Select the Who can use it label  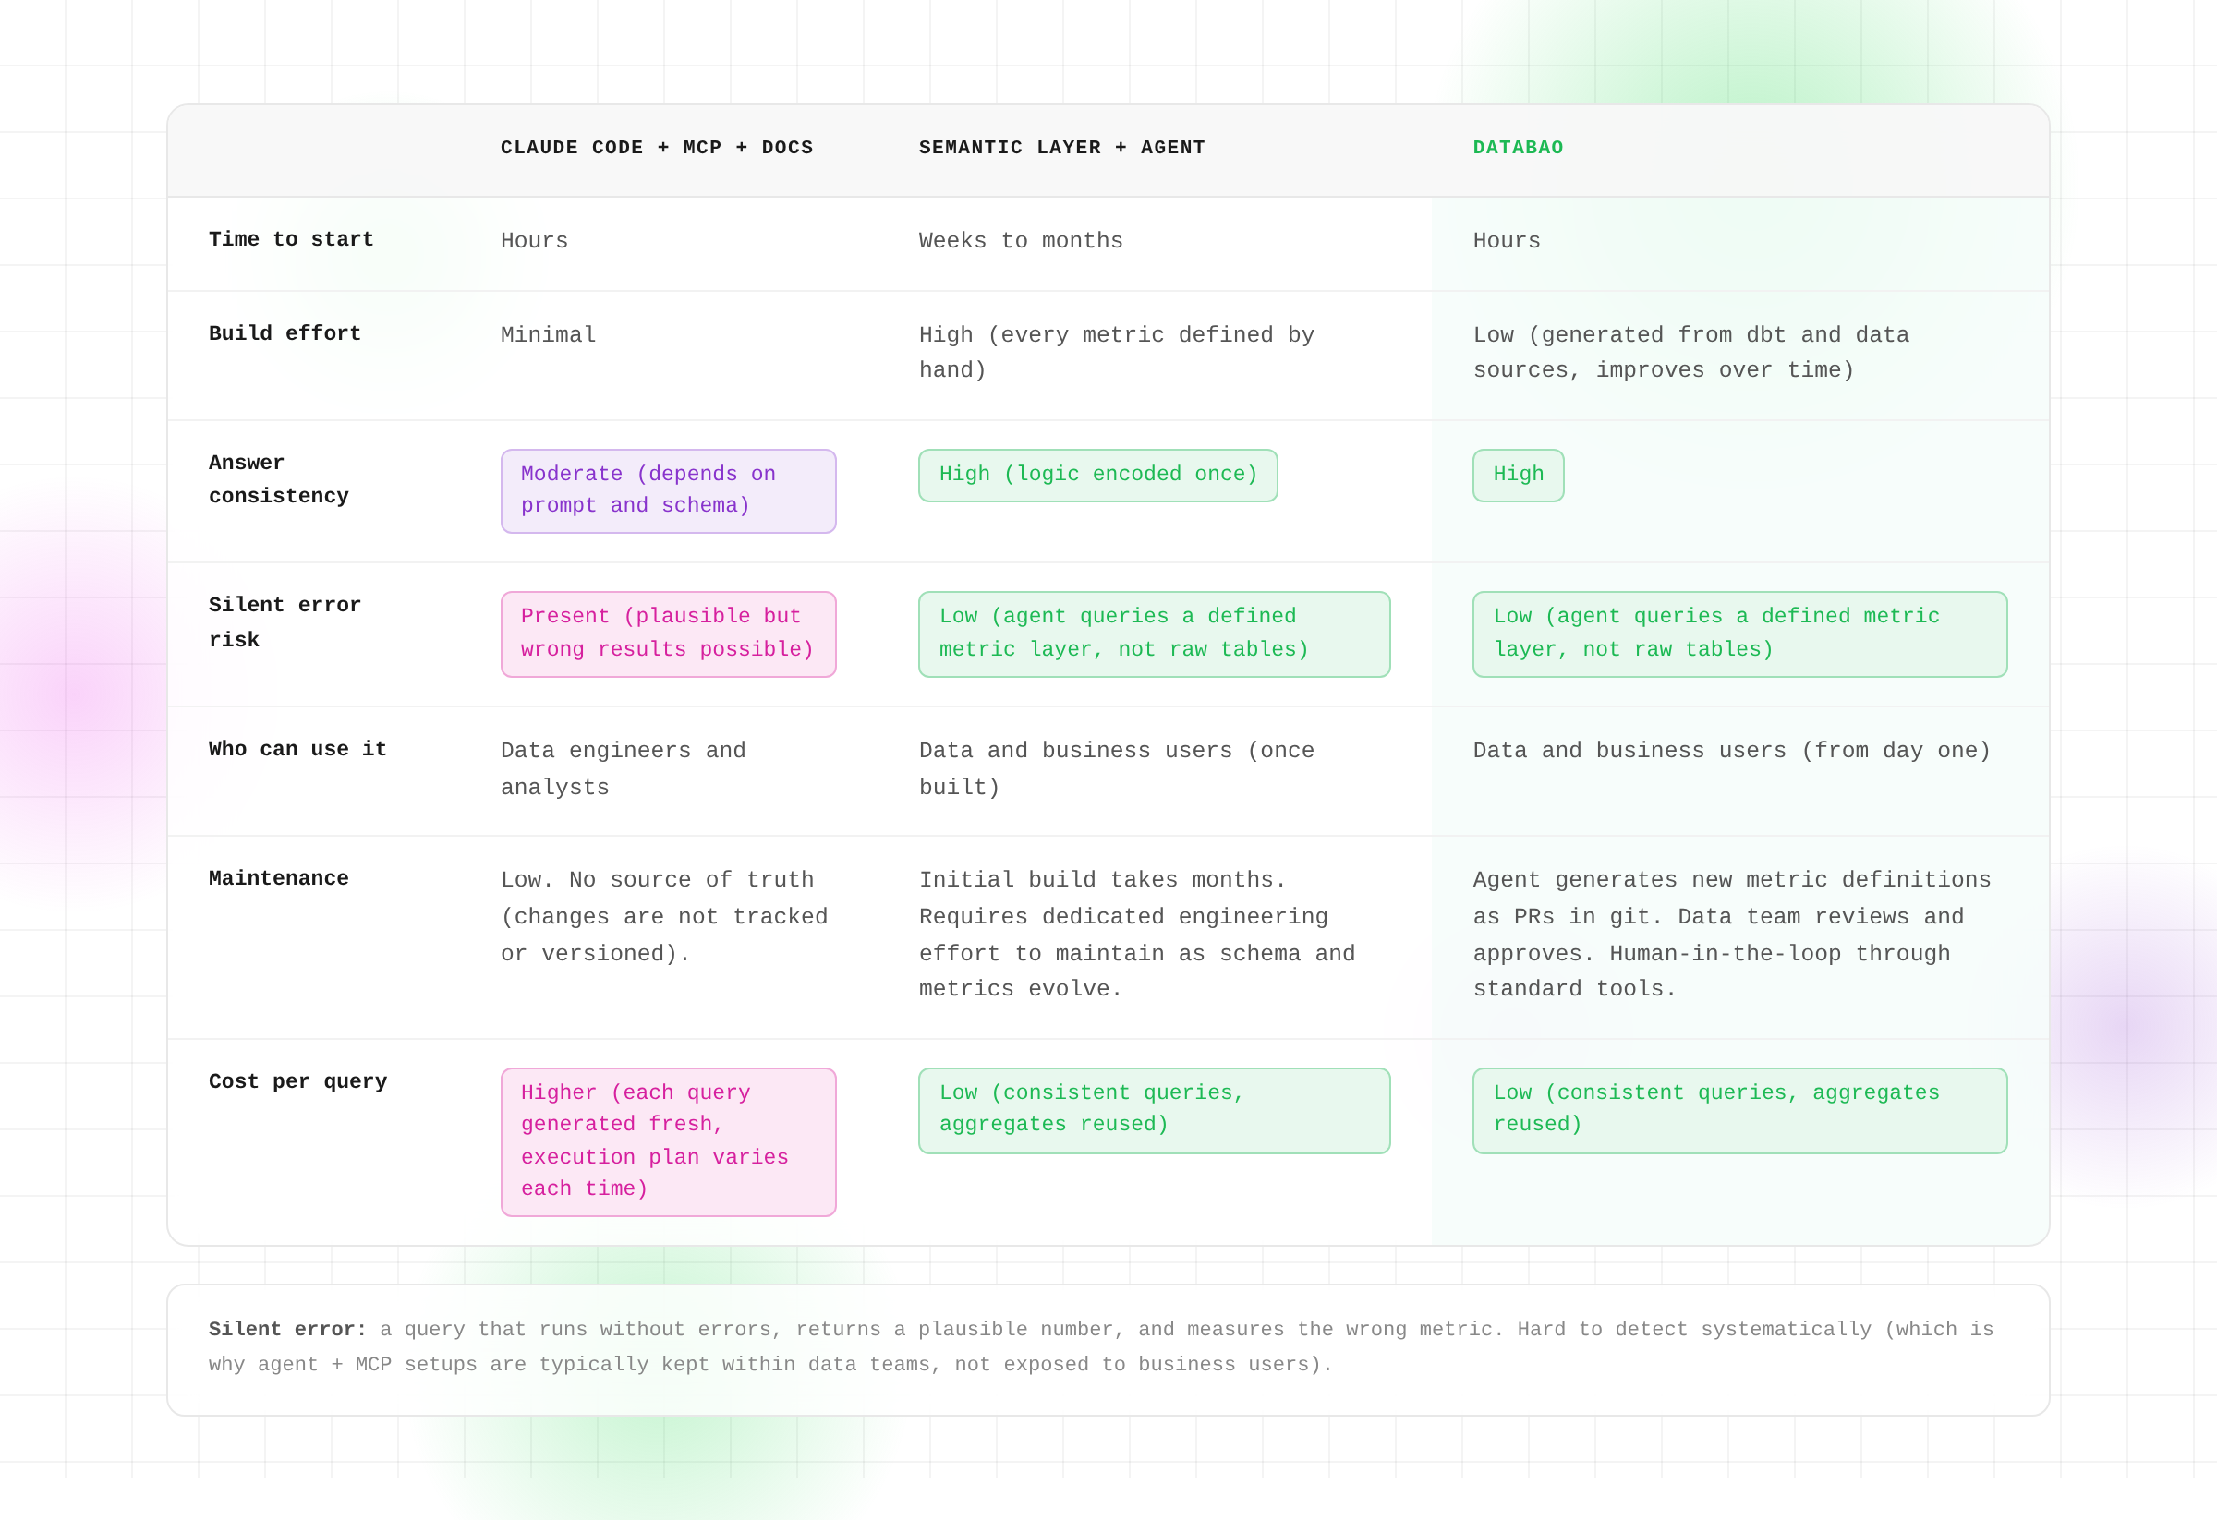click(297, 750)
